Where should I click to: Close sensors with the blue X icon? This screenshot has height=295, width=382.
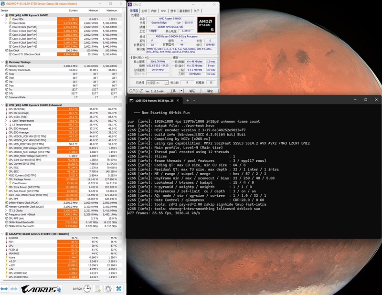pos(118,289)
